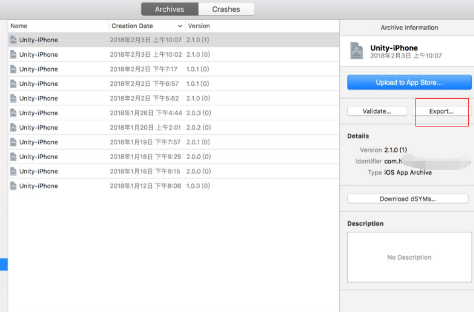This screenshot has height=312, width=474.
Task: Click archive icon of the 1月19日 row
Action: pos(13,142)
